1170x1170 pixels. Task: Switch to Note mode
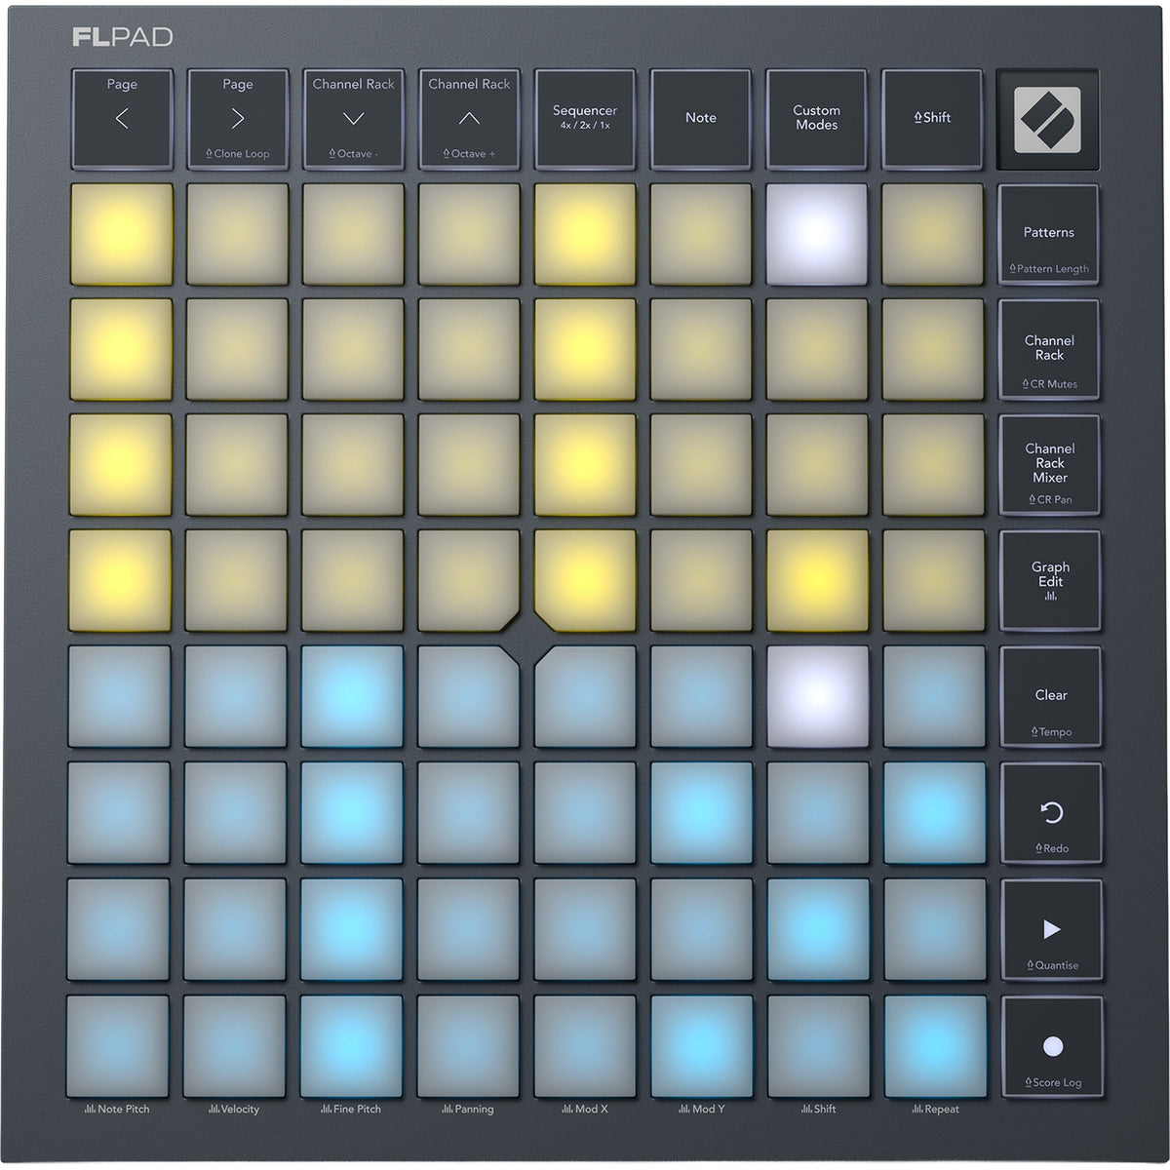pyautogui.click(x=701, y=118)
